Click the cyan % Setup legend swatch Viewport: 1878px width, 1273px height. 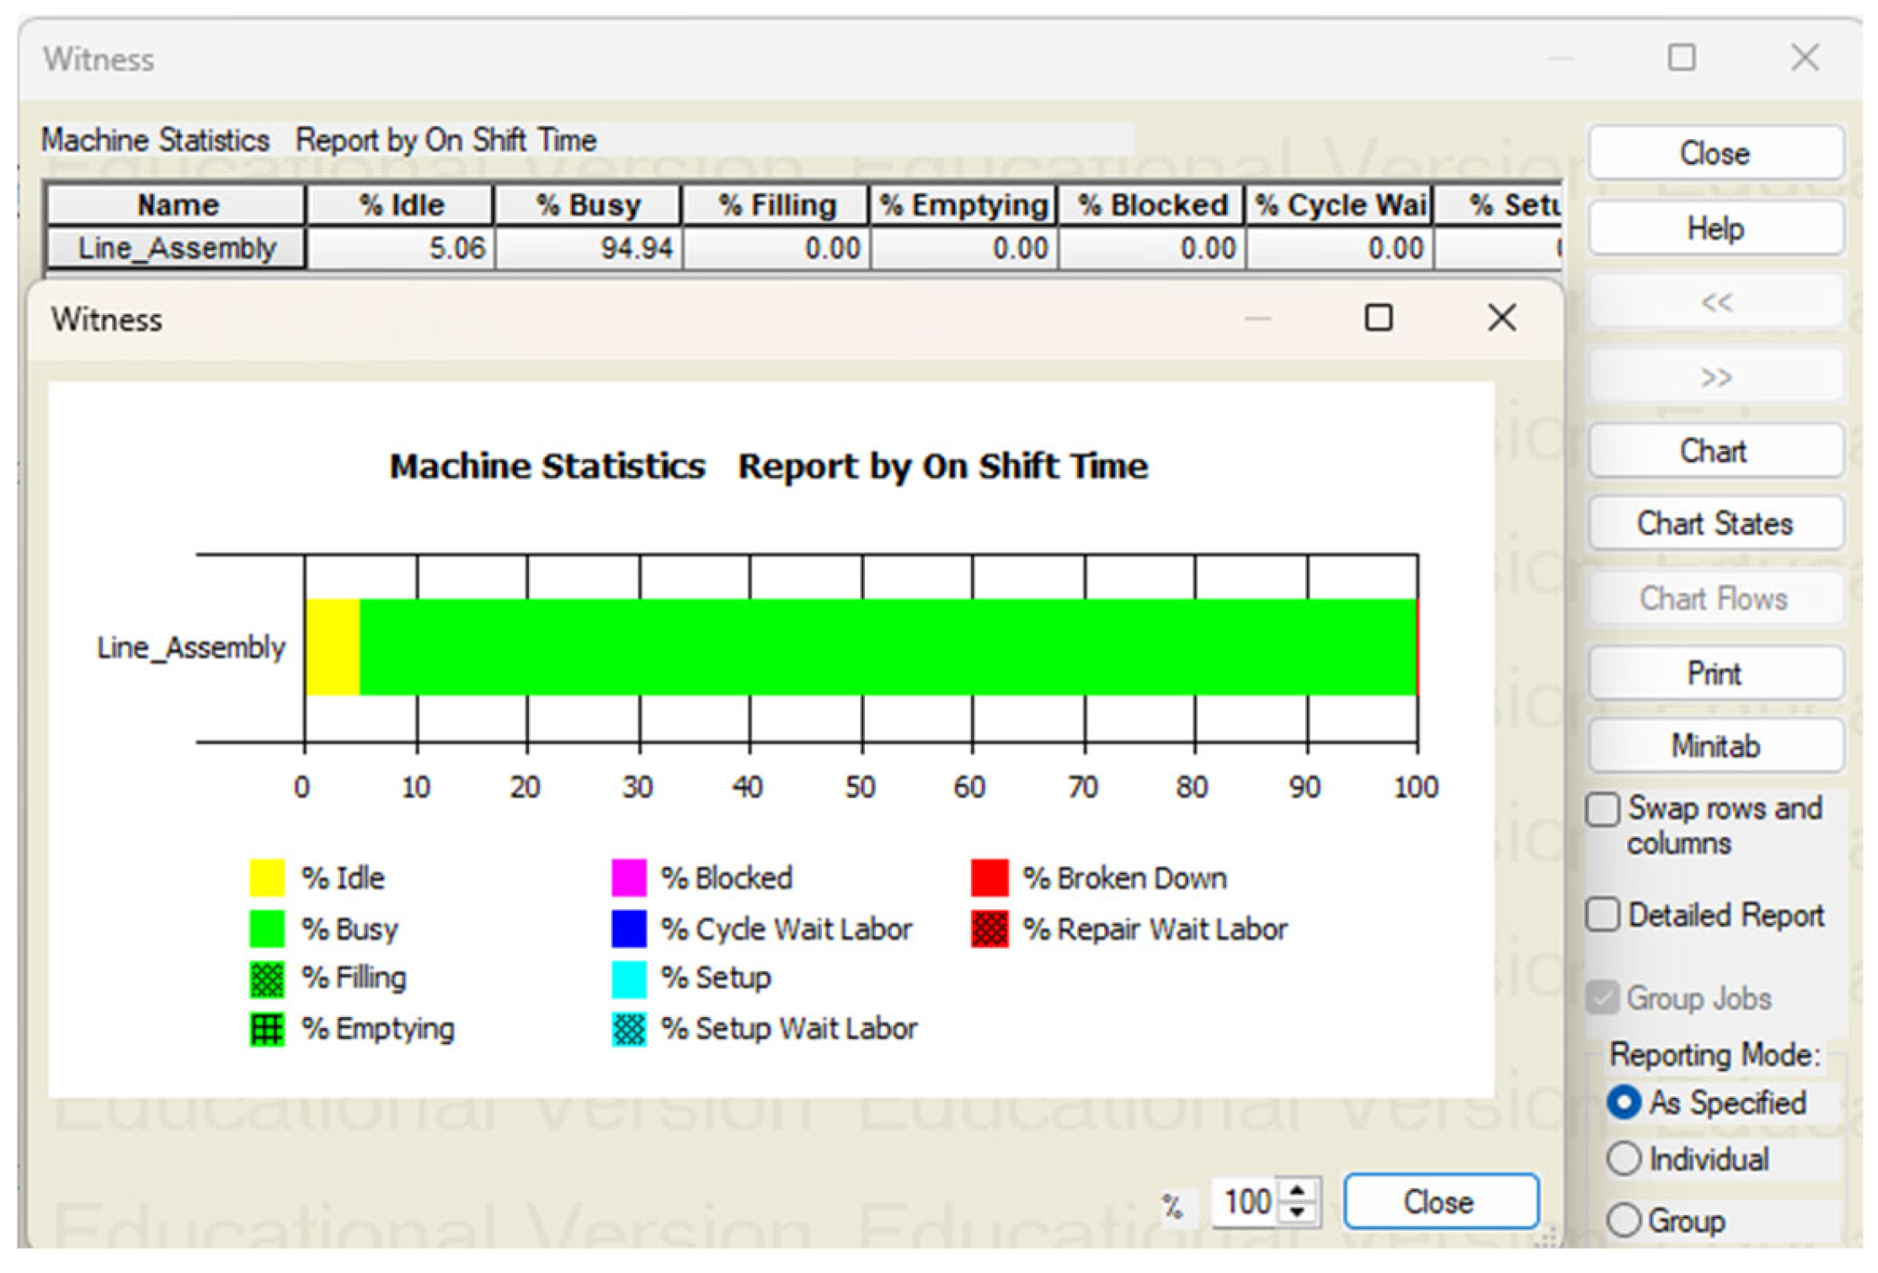click(x=628, y=978)
